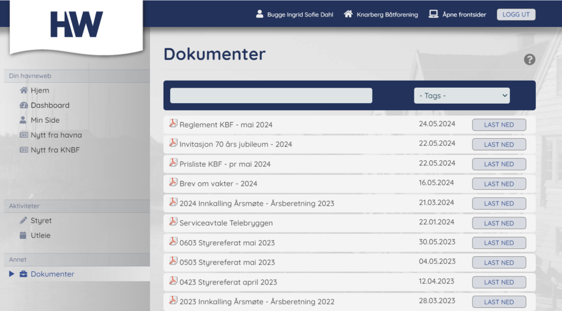Click the Din havneweb section header
This screenshot has width=562, height=311.
tap(30, 76)
